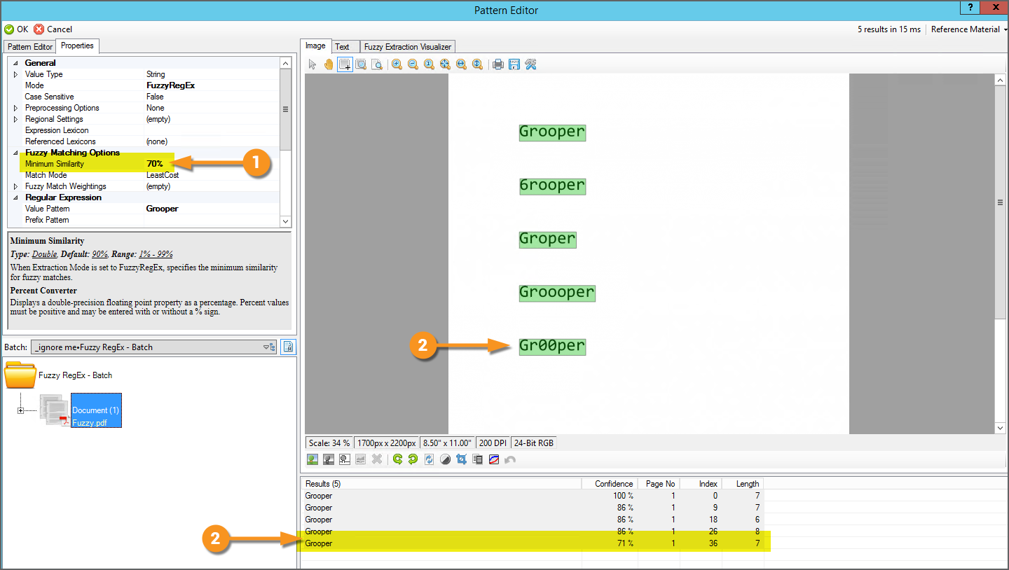Click the OK button
This screenshot has width=1009, height=570.
point(16,29)
